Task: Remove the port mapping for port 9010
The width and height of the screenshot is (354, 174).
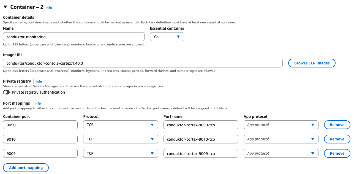Action: (337, 139)
